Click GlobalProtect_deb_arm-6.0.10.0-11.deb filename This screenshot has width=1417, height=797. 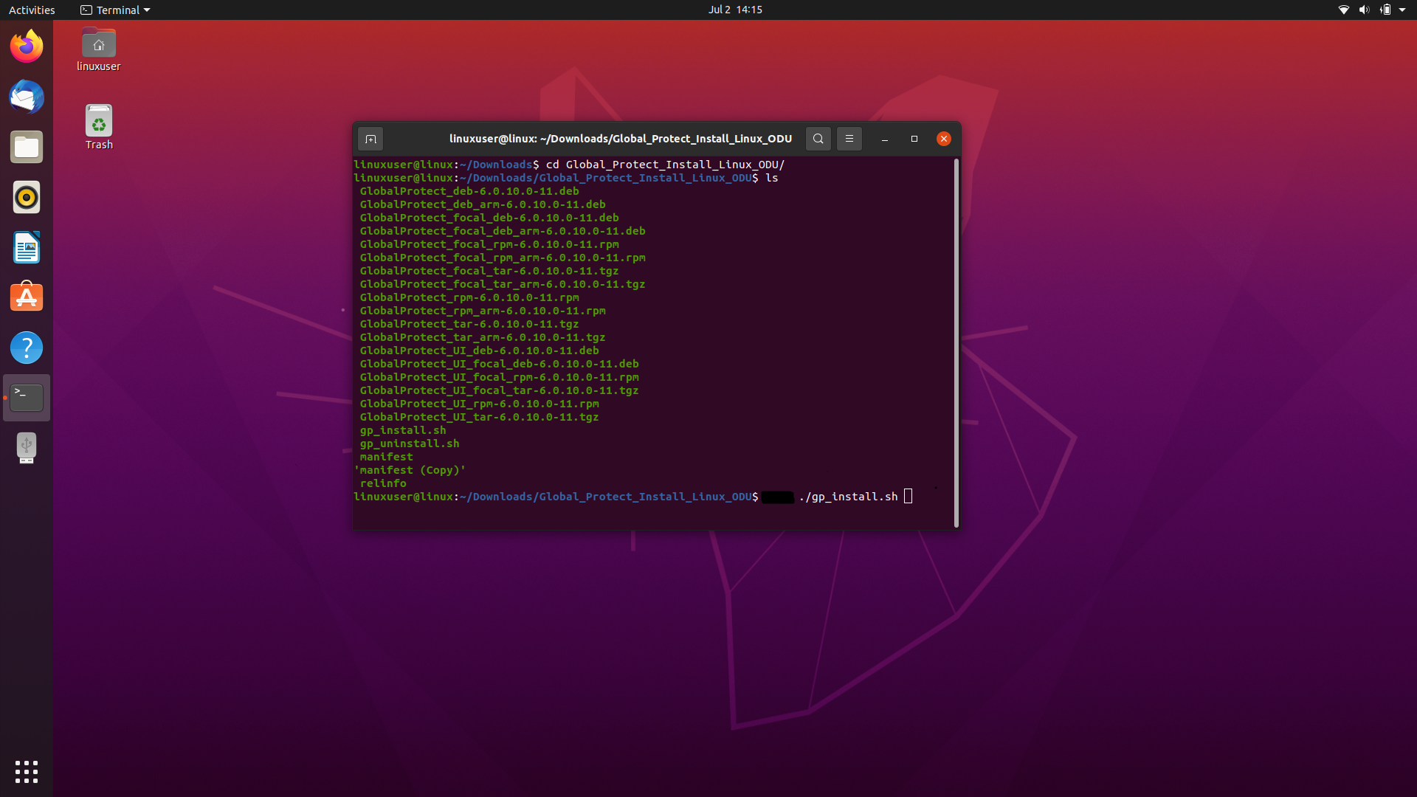pos(483,204)
